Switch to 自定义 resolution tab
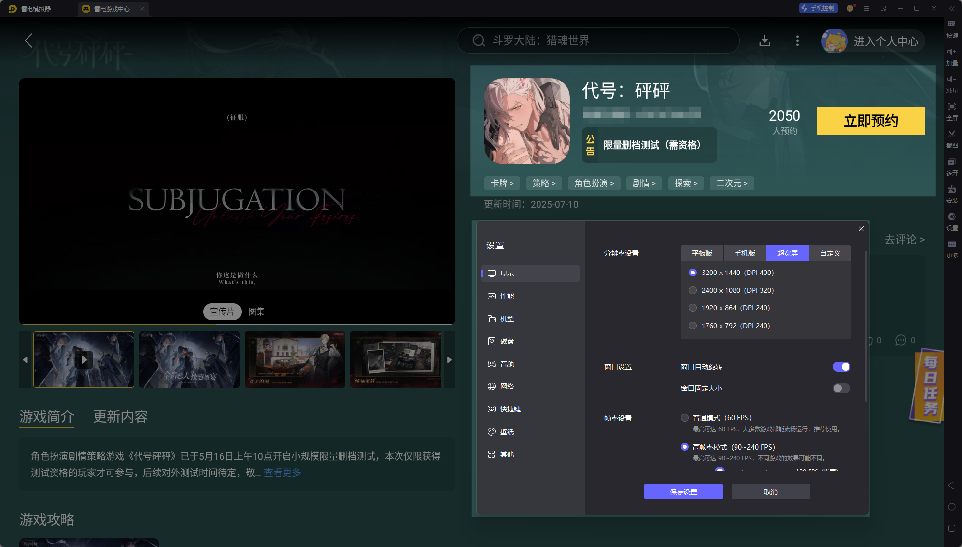The height and width of the screenshot is (547, 962). [830, 253]
